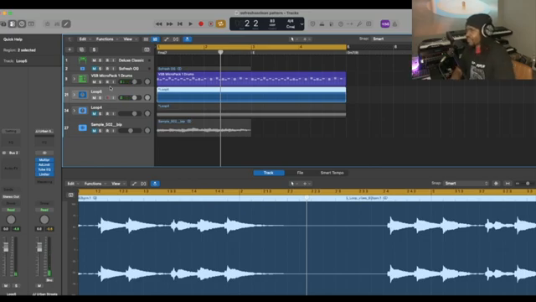Screen dimensions: 536x302
Task: Solo the VSB MicroPack 1 Drums track
Action: point(100,82)
